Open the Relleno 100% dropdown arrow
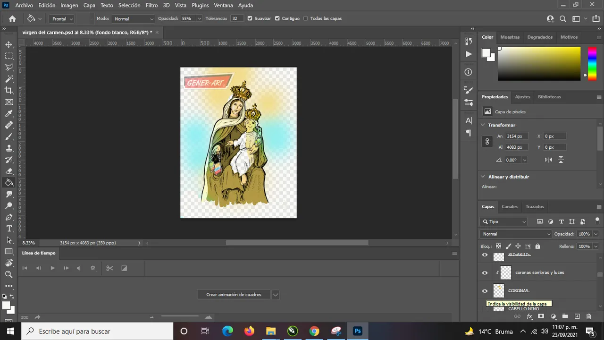The height and width of the screenshot is (340, 604). (596, 246)
